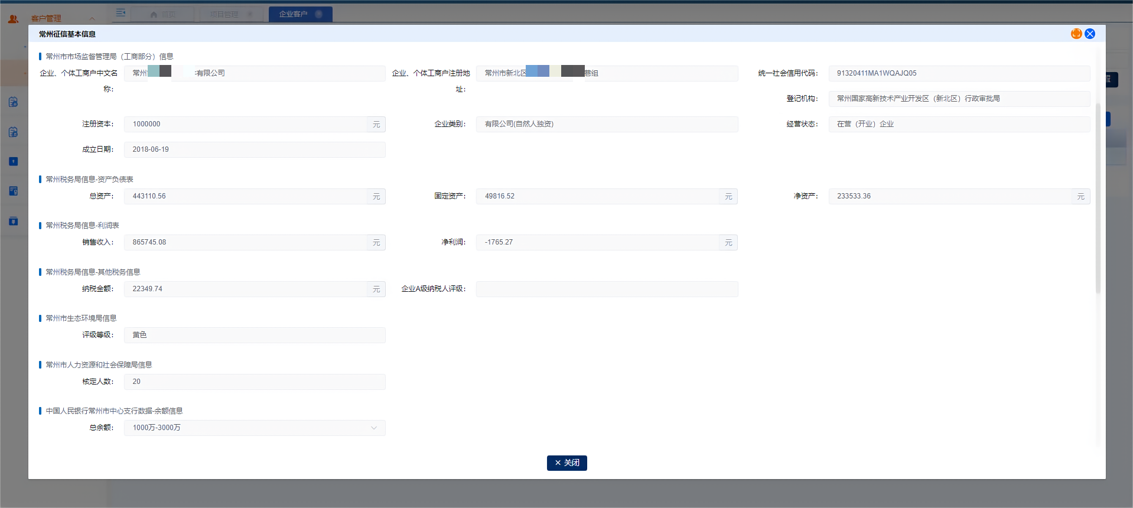Click the 统一社会信用代码 field
Viewport: 1133px width, 508px height.
click(x=958, y=73)
